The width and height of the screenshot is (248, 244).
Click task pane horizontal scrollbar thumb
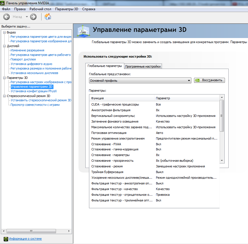tap(31, 231)
